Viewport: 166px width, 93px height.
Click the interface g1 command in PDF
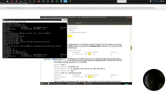(73, 67)
